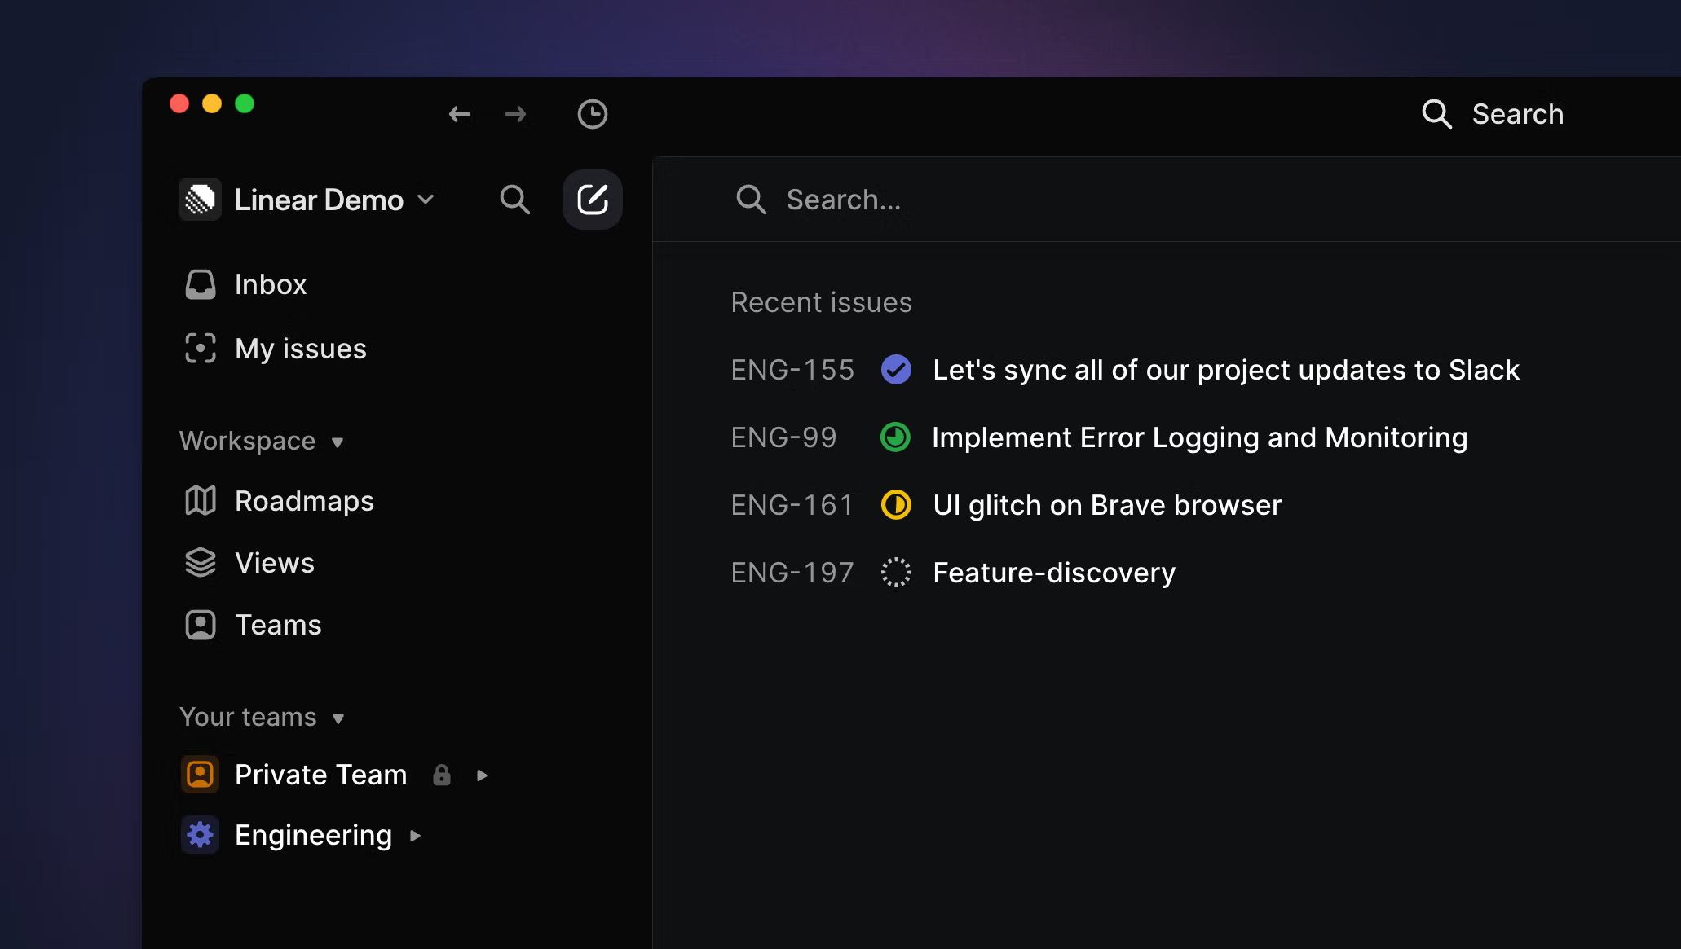Open the new issue composer

(593, 199)
